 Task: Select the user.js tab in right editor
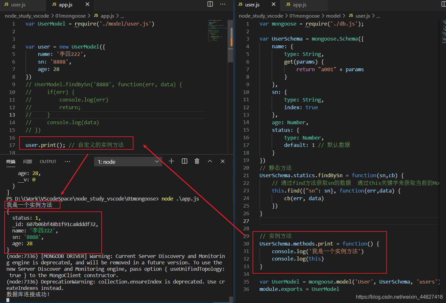point(252,4)
